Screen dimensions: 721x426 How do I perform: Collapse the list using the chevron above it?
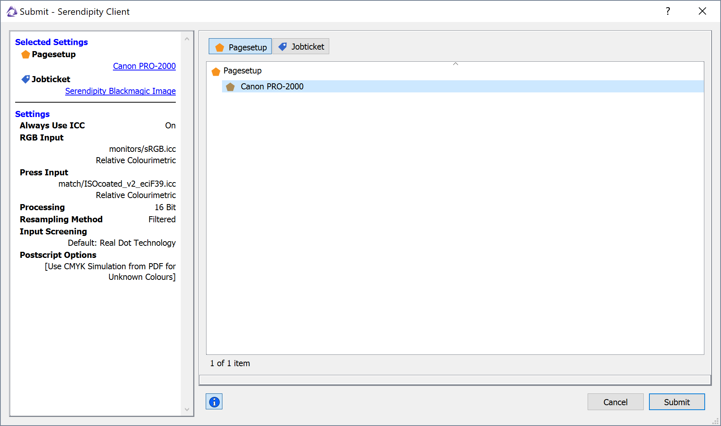(455, 64)
